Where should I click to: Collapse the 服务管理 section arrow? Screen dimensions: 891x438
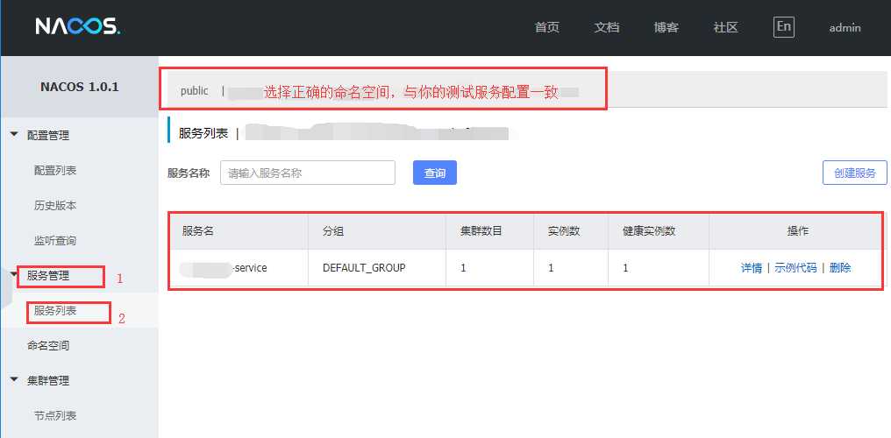(x=14, y=276)
